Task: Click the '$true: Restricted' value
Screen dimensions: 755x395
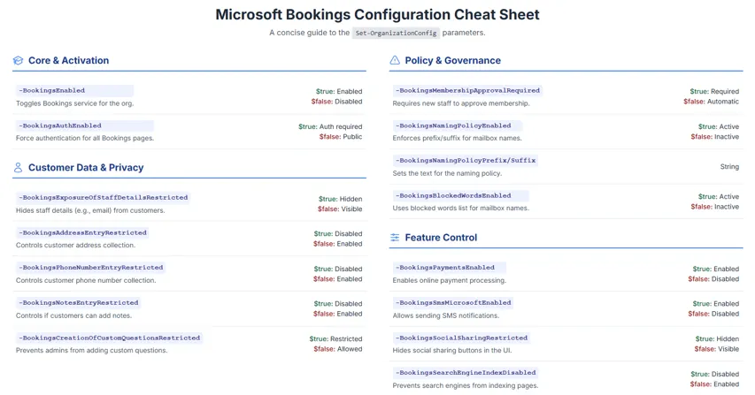Action: click(335, 339)
